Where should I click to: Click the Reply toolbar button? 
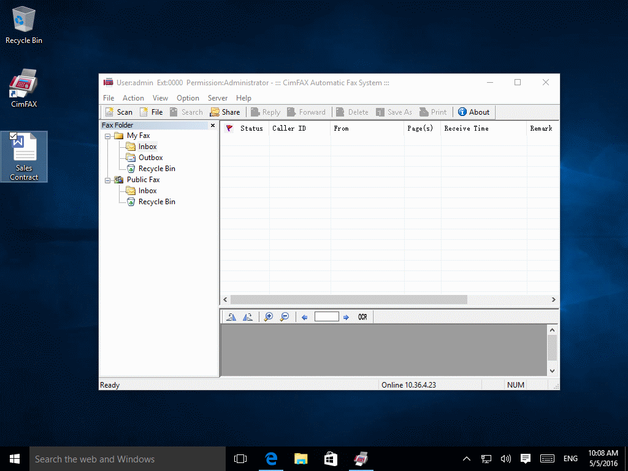tap(265, 112)
